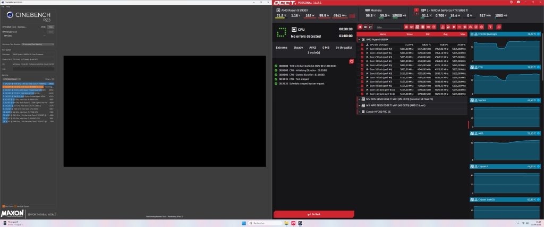Click the circular reset icon in OCCT toolbar
The image size is (544, 227).
pos(499,27)
